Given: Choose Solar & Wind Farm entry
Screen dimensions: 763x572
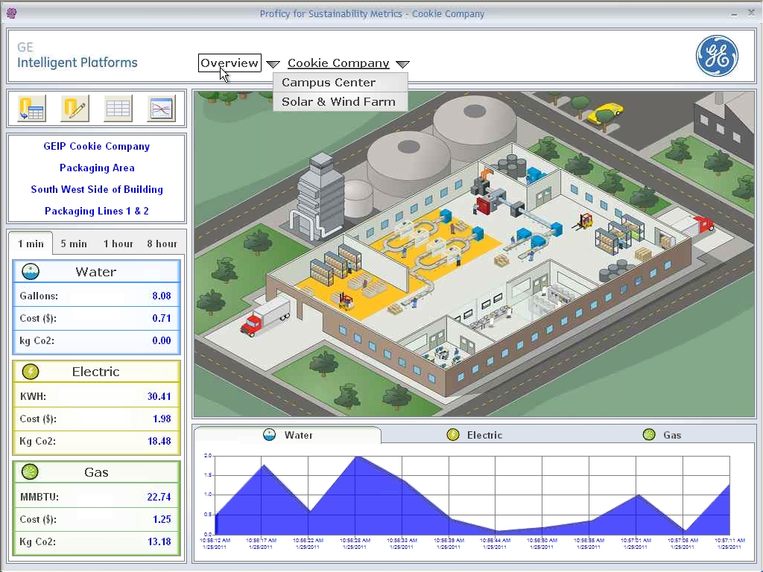Looking at the screenshot, I should coord(340,101).
